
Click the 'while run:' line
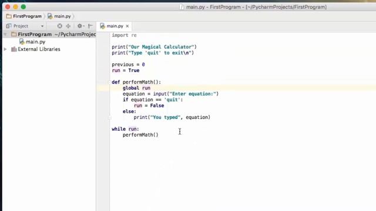click(x=125, y=129)
